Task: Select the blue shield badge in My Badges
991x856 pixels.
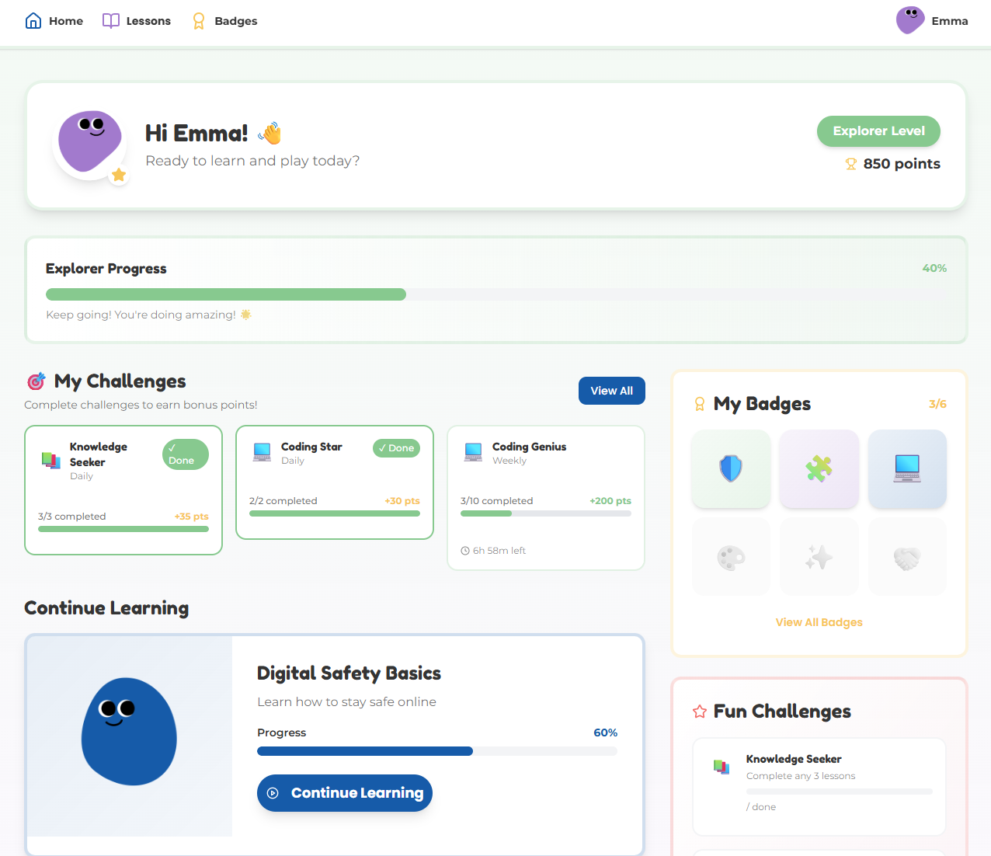Action: point(730,468)
